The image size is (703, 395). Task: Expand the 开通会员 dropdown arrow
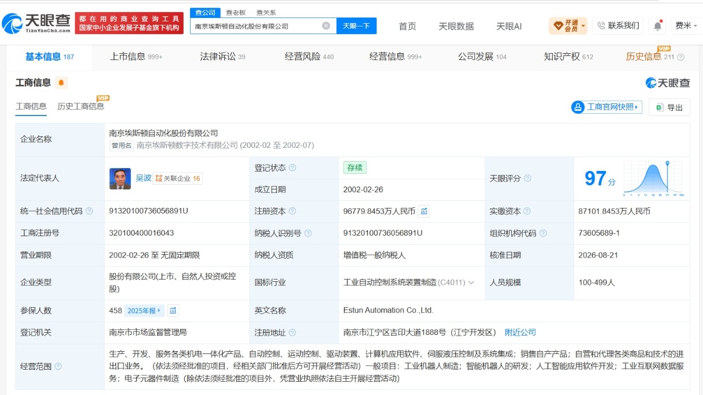583,26
